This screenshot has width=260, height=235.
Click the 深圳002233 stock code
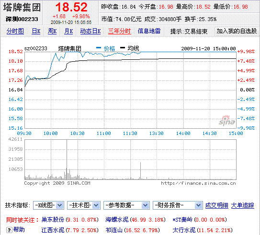point(22,19)
